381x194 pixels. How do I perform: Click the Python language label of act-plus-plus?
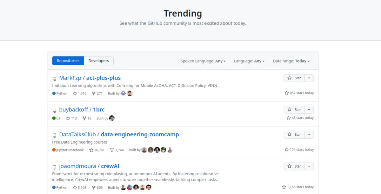60,94
